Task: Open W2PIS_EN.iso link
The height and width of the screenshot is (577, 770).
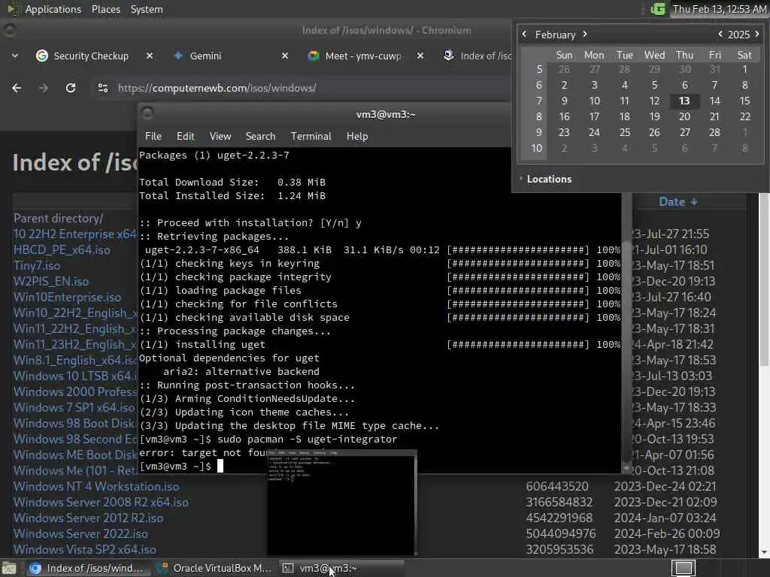Action: click(51, 281)
